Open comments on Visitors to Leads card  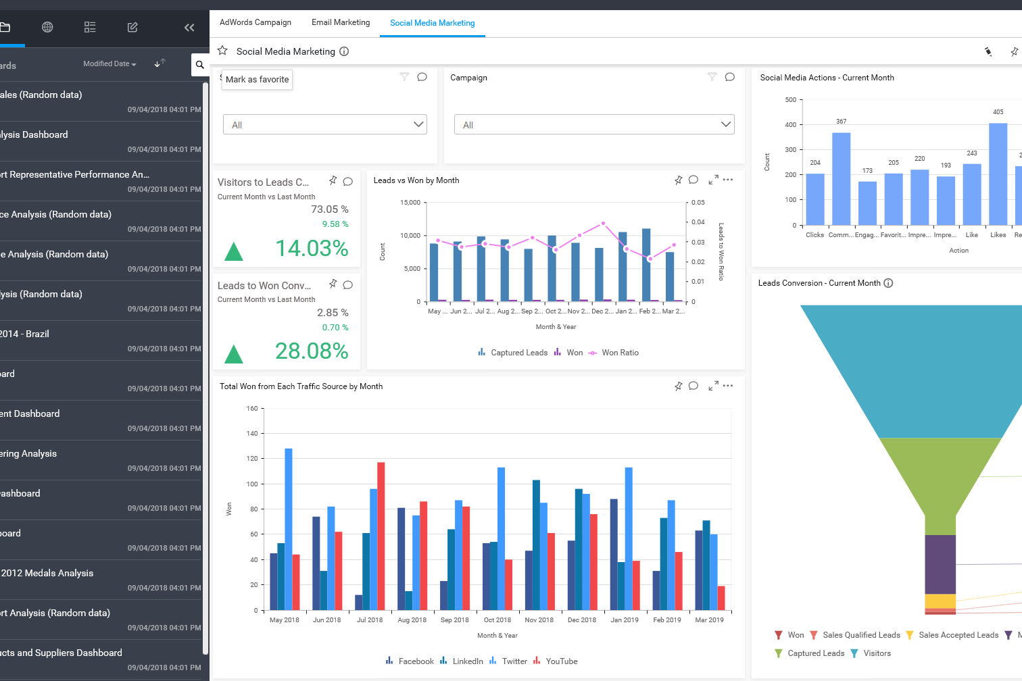[348, 181]
